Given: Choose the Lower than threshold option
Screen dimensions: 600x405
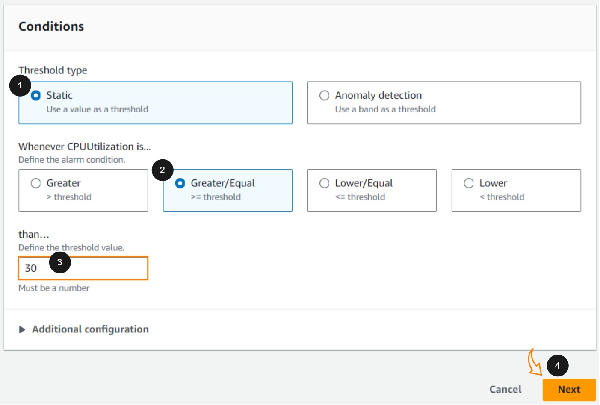Looking at the screenshot, I should pyautogui.click(x=469, y=183).
